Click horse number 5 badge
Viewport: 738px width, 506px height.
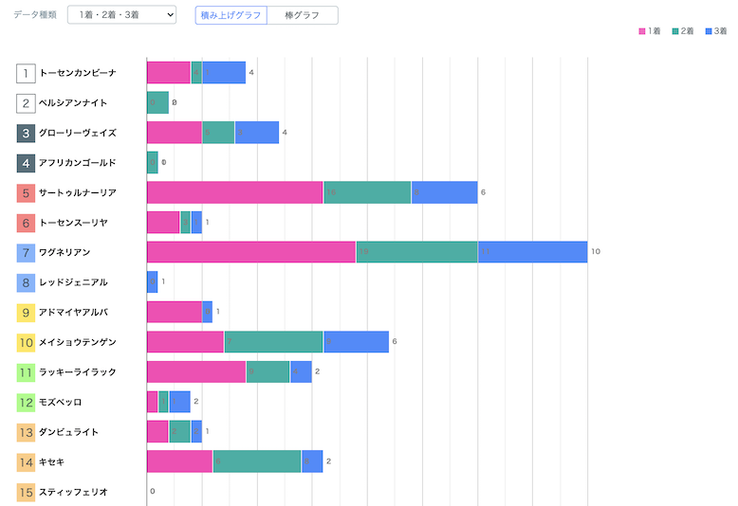point(27,192)
